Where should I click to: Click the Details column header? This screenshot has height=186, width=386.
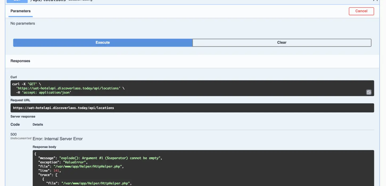(38, 124)
